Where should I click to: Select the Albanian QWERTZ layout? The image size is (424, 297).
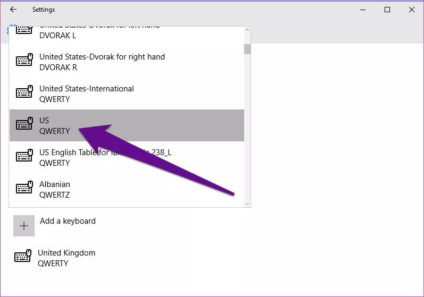127,189
